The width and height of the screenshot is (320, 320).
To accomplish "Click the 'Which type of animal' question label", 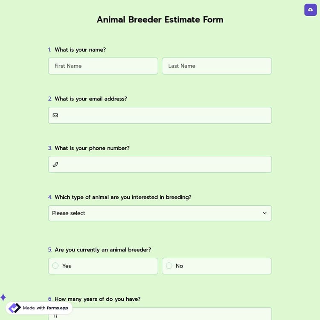I will [x=123, y=197].
